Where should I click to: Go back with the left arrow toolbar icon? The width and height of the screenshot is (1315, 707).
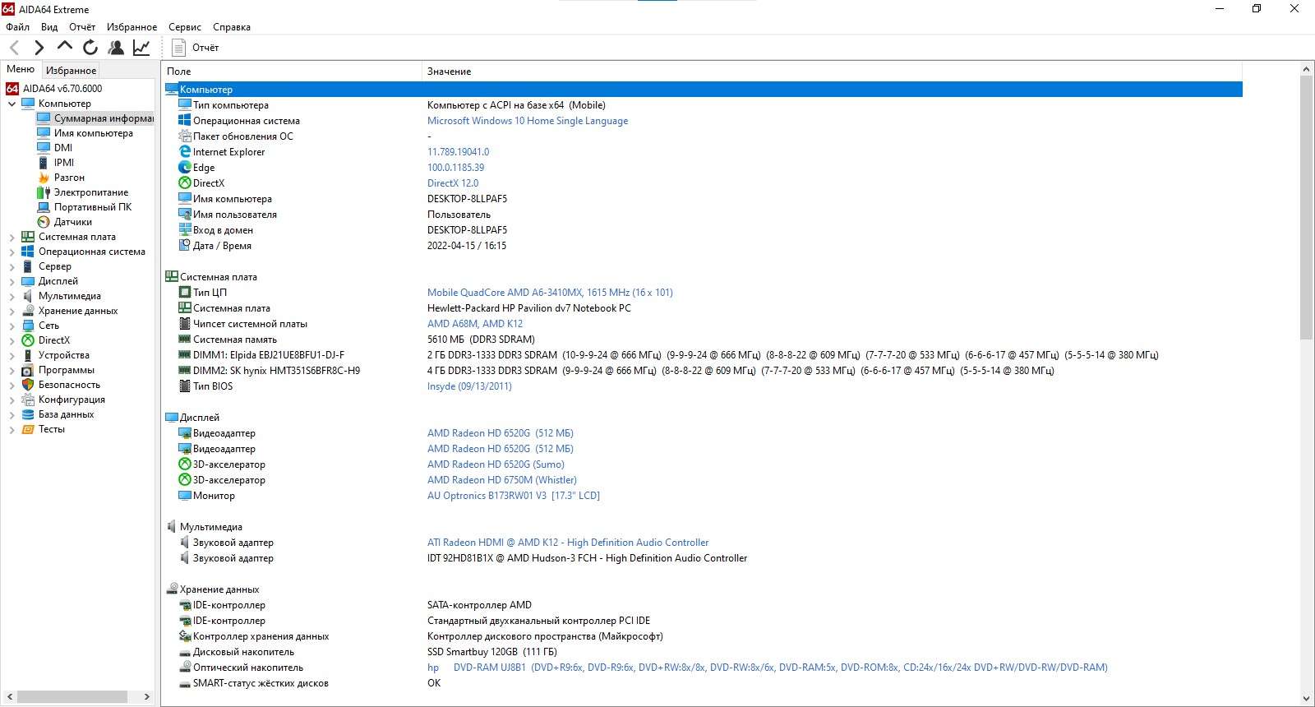pos(14,48)
